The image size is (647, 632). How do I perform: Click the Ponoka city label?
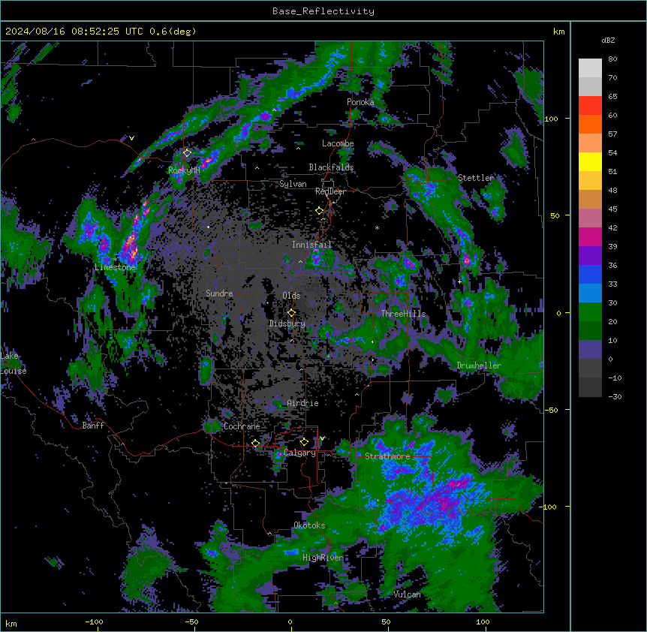[x=360, y=102]
